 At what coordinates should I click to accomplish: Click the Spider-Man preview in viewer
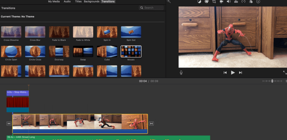[x=233, y=37]
